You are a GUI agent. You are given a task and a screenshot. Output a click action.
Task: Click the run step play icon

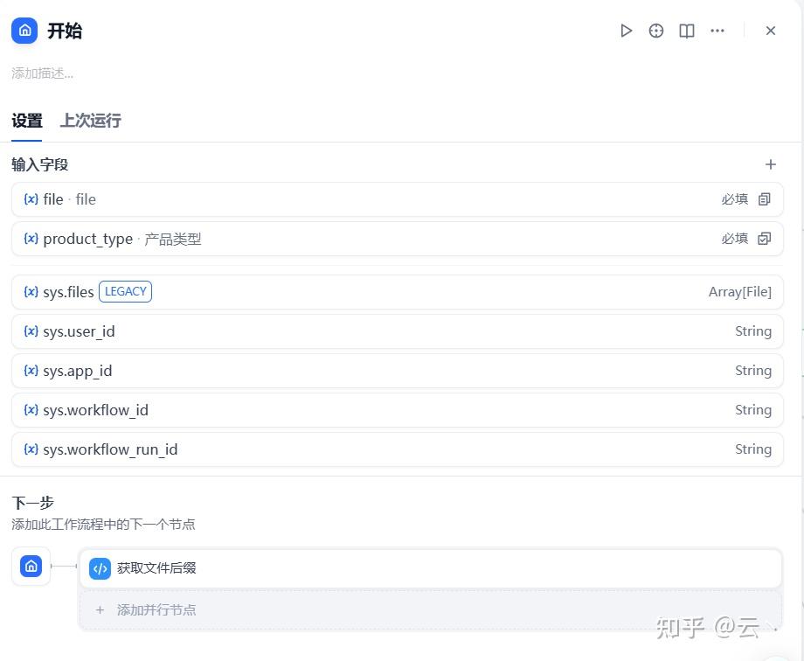click(x=626, y=31)
